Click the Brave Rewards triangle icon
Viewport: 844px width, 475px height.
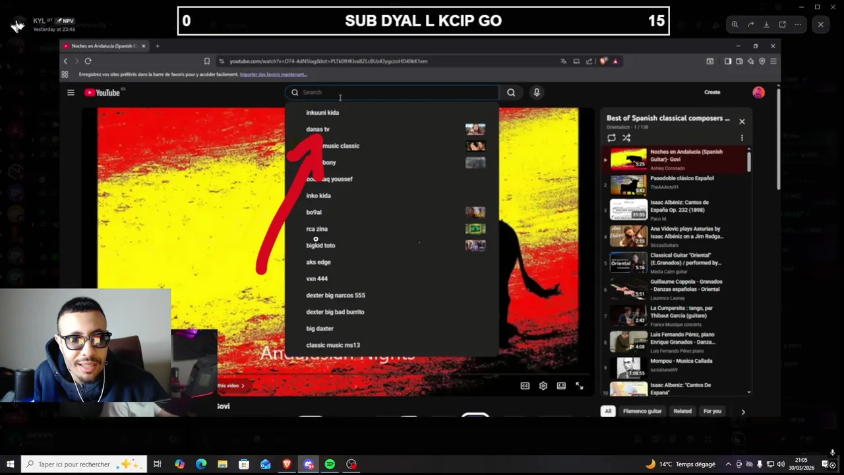coord(615,61)
